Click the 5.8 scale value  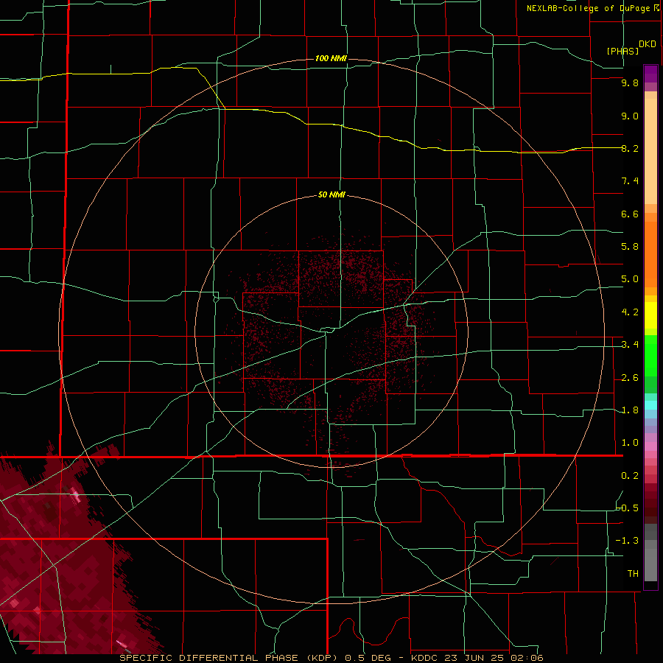pos(630,247)
